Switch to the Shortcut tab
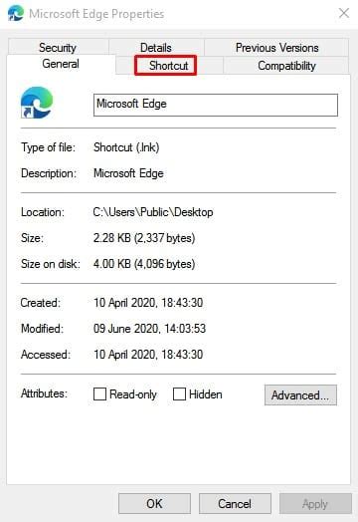 169,66
